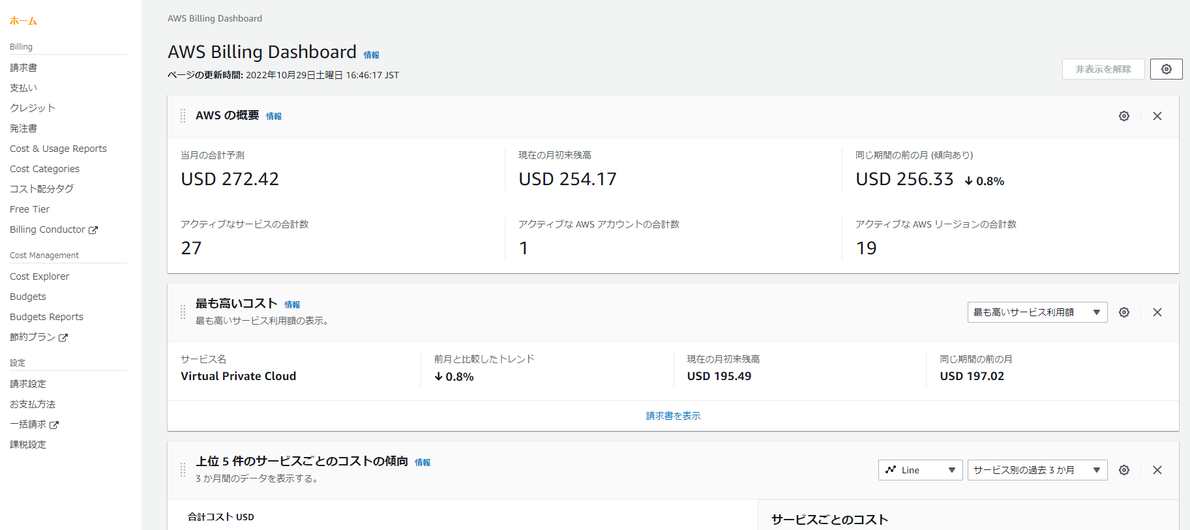Click the external link icon beside 一括請求
1190x530 pixels.
pos(54,425)
